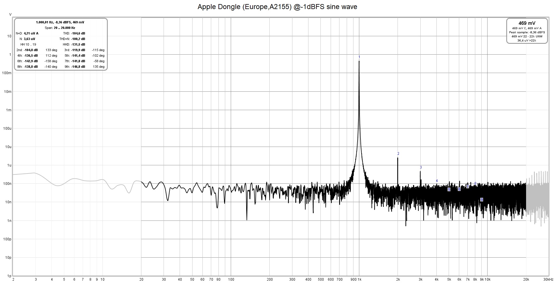Image resolution: width=555 pixels, height=283 pixels.
Task: Click the '30kHz' frequency axis label
Action: pos(549,279)
